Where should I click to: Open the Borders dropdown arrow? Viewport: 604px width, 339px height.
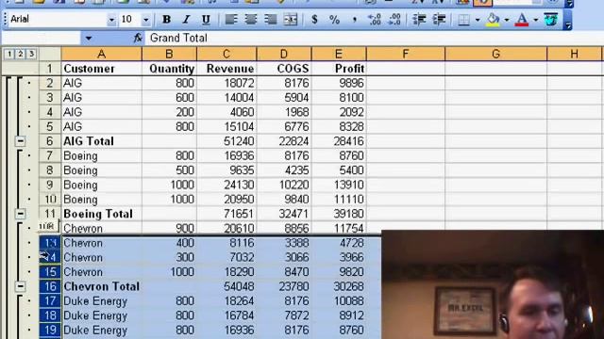point(478,20)
